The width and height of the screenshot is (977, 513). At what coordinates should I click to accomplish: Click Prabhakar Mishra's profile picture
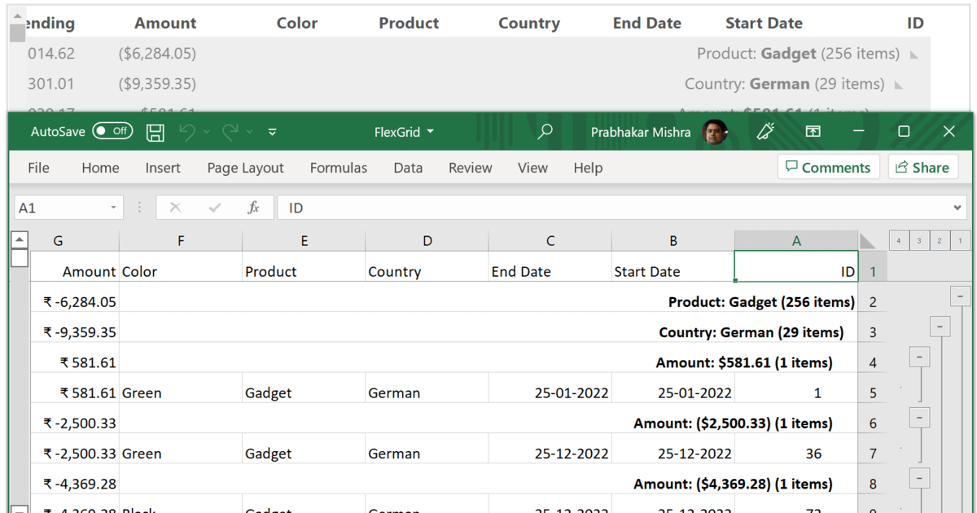pyautogui.click(x=715, y=132)
